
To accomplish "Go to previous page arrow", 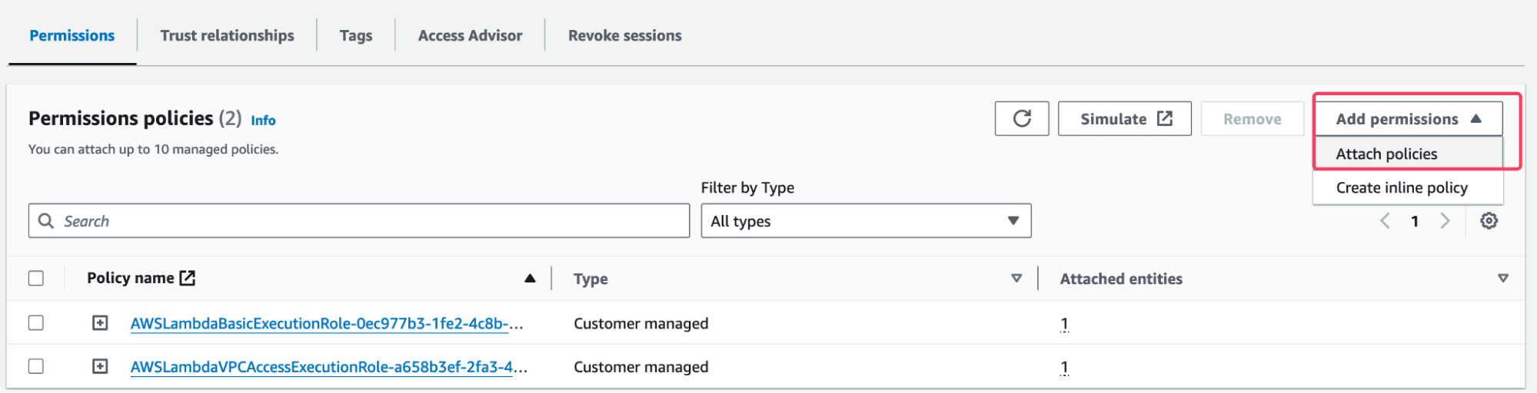I will [1385, 221].
